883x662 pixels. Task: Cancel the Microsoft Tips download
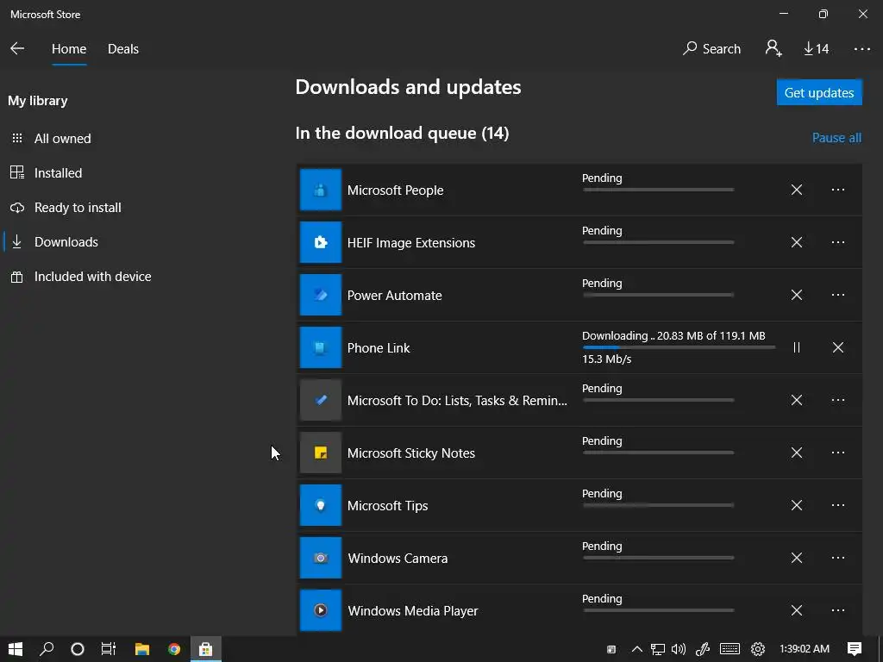(x=796, y=505)
